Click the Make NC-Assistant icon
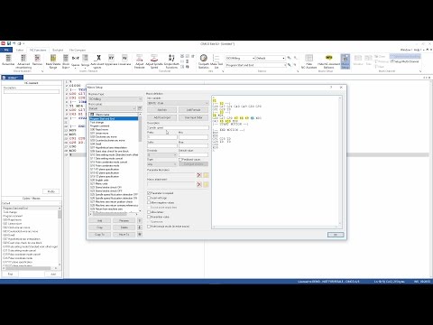The image size is (433, 325). 309,61
